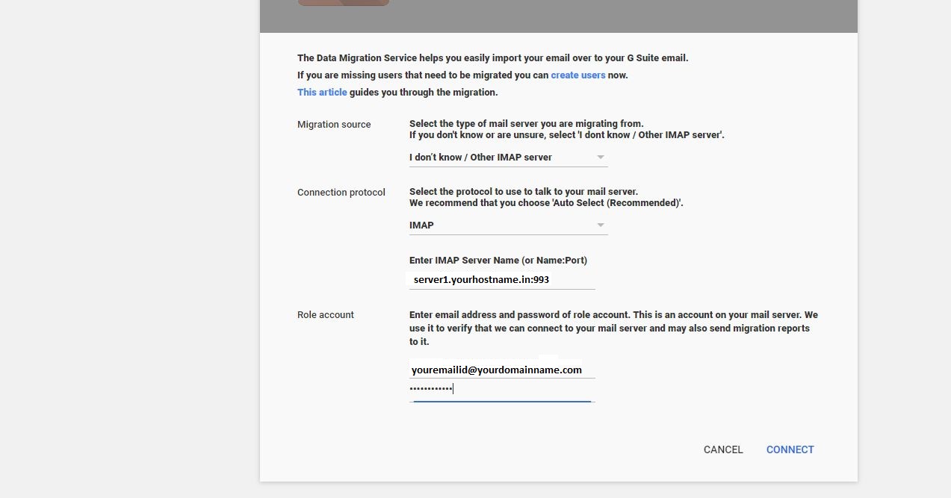Open the 'create users' link

pos(577,75)
